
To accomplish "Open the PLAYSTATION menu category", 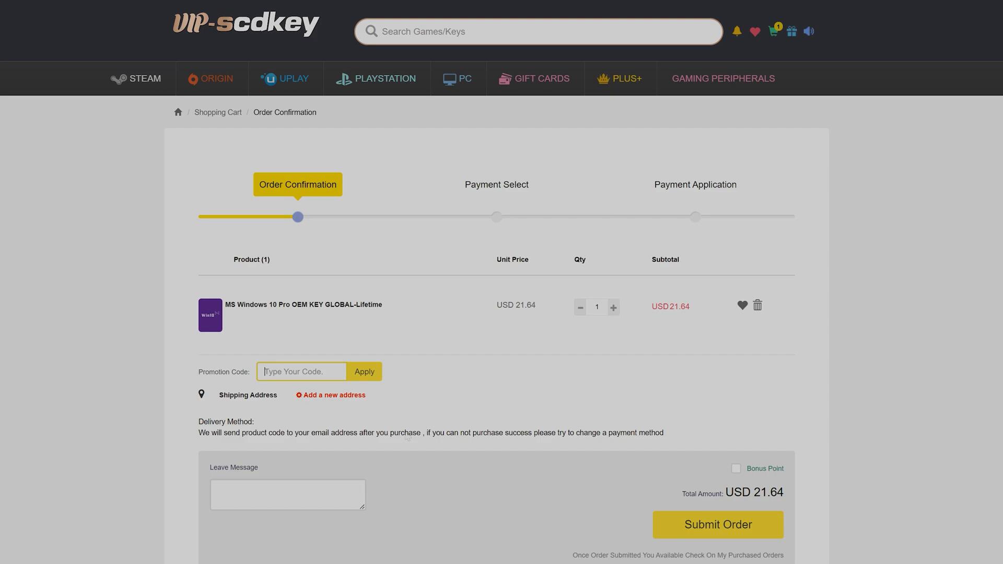I will 376,79.
